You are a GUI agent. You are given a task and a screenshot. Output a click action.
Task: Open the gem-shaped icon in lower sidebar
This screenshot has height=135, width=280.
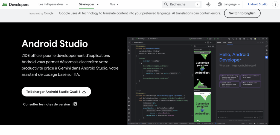(x=129, y=106)
